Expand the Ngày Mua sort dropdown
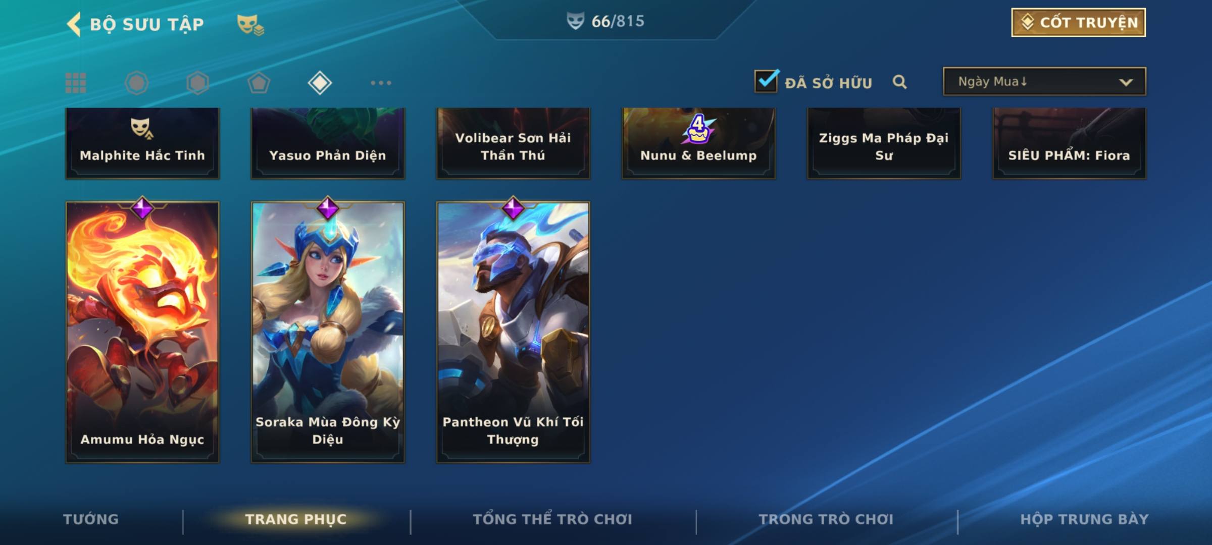 1044,81
